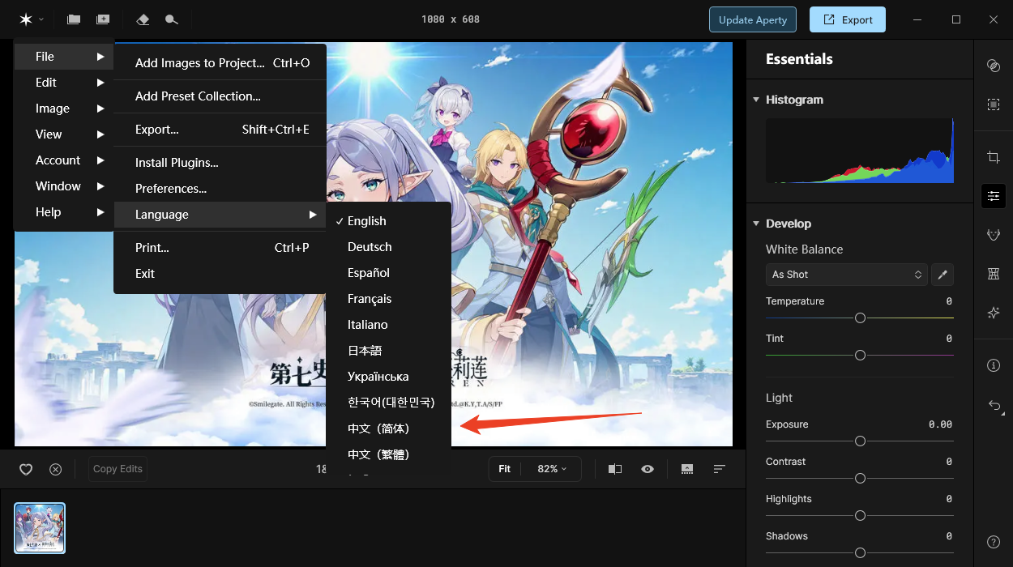Image resolution: width=1013 pixels, height=567 pixels.
Task: Click the undo history icon in sidebar
Action: point(994,406)
